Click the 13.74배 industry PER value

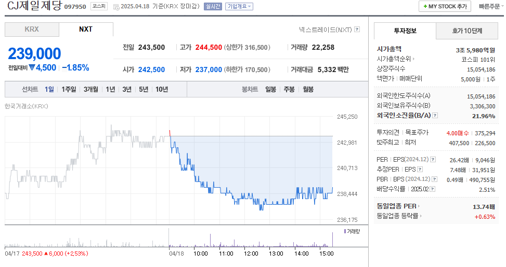coord(484,207)
